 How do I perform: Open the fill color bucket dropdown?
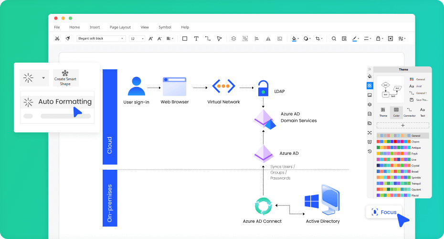(x=296, y=39)
